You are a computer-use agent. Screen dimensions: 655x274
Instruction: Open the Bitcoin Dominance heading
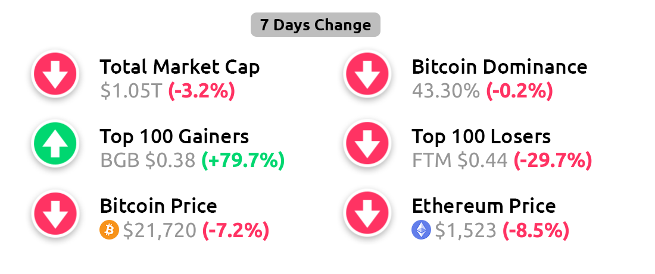(500, 67)
